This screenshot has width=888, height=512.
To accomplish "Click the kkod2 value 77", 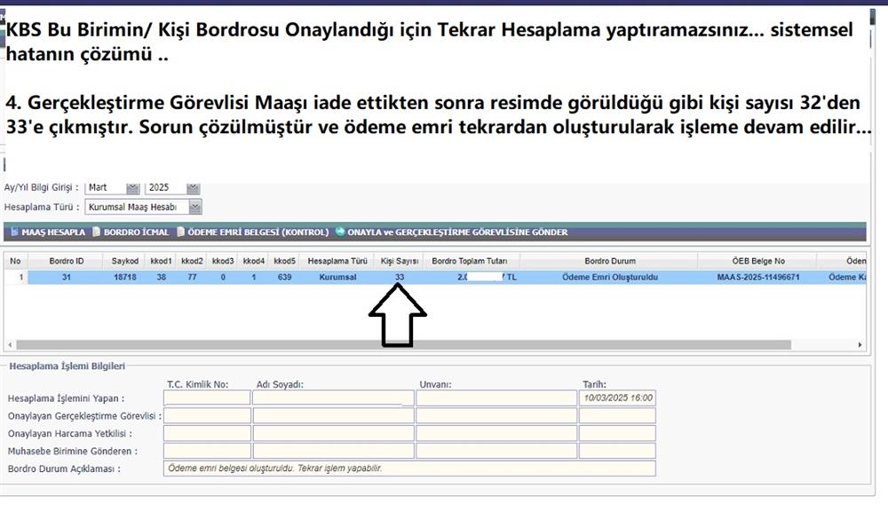I will click(192, 277).
